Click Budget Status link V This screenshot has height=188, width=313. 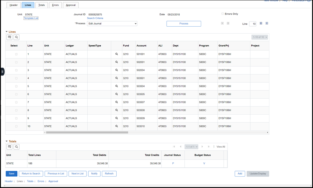tap(204, 163)
